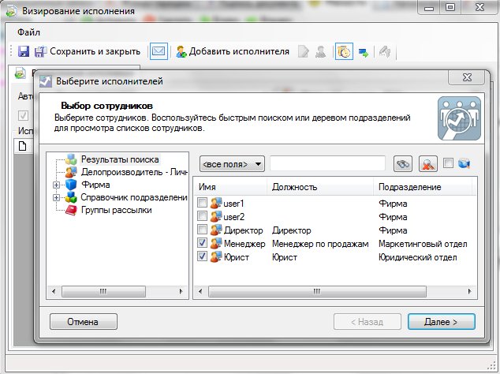The height and width of the screenshot is (374, 500).
Task: Click the binoculars search icon
Action: (403, 164)
